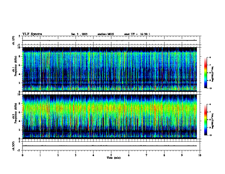This screenshot has width=225, height=174.
Task: Click the time axis tick label '5'
Action: click(111, 155)
